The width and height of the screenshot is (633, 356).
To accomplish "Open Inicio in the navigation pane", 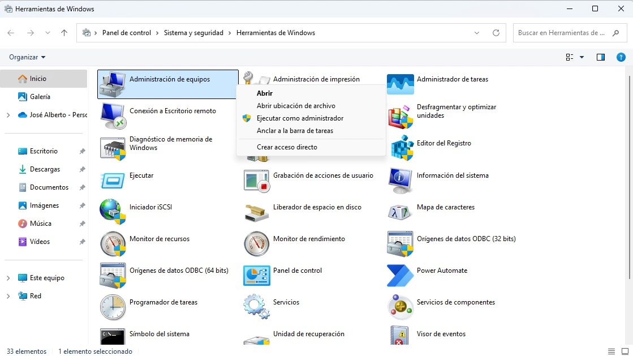I will coord(44,79).
